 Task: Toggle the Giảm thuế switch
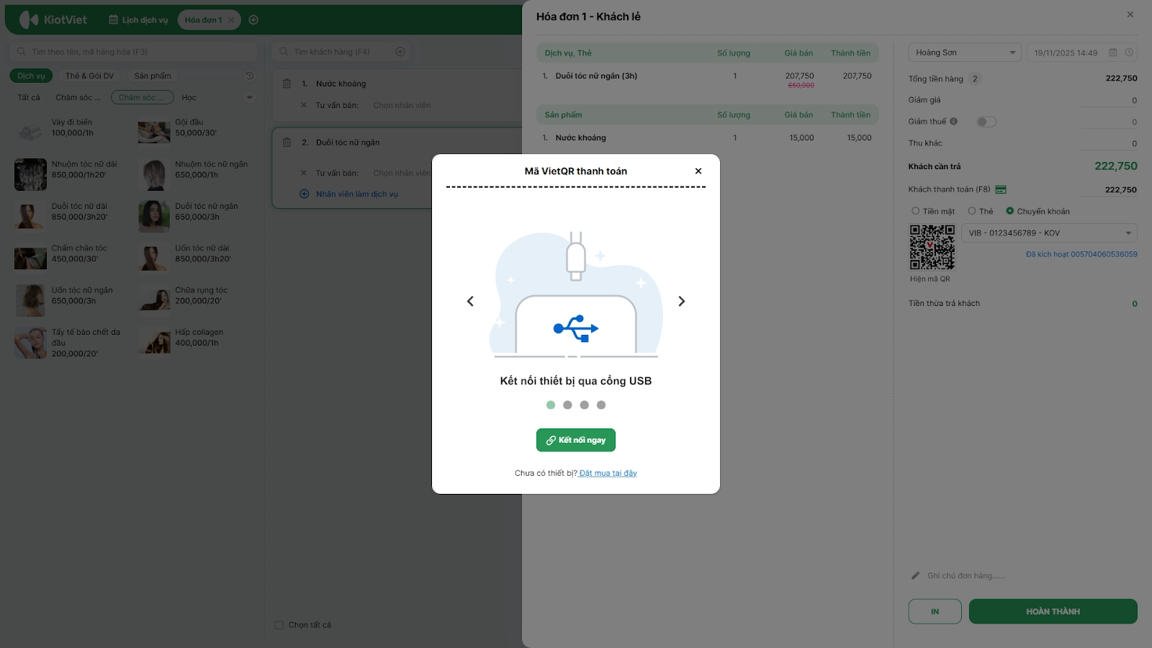[x=986, y=122]
